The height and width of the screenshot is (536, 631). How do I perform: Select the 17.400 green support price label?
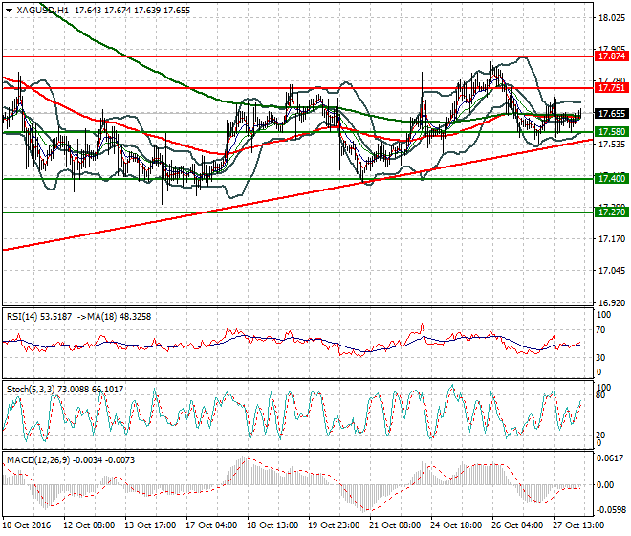coord(611,179)
